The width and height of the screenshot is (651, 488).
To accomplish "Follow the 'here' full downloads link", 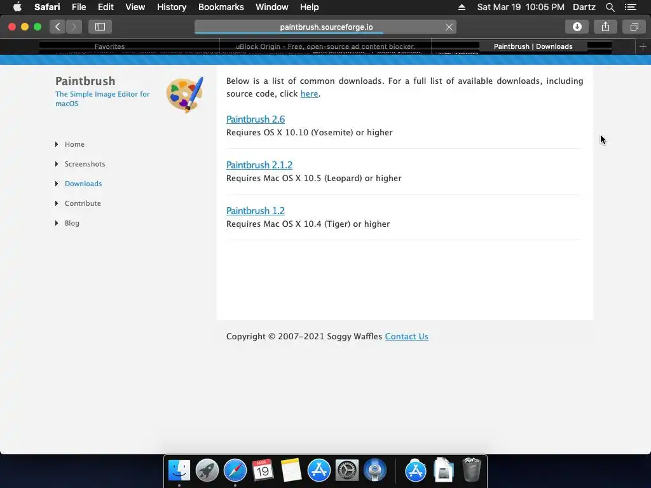I will 310,94.
